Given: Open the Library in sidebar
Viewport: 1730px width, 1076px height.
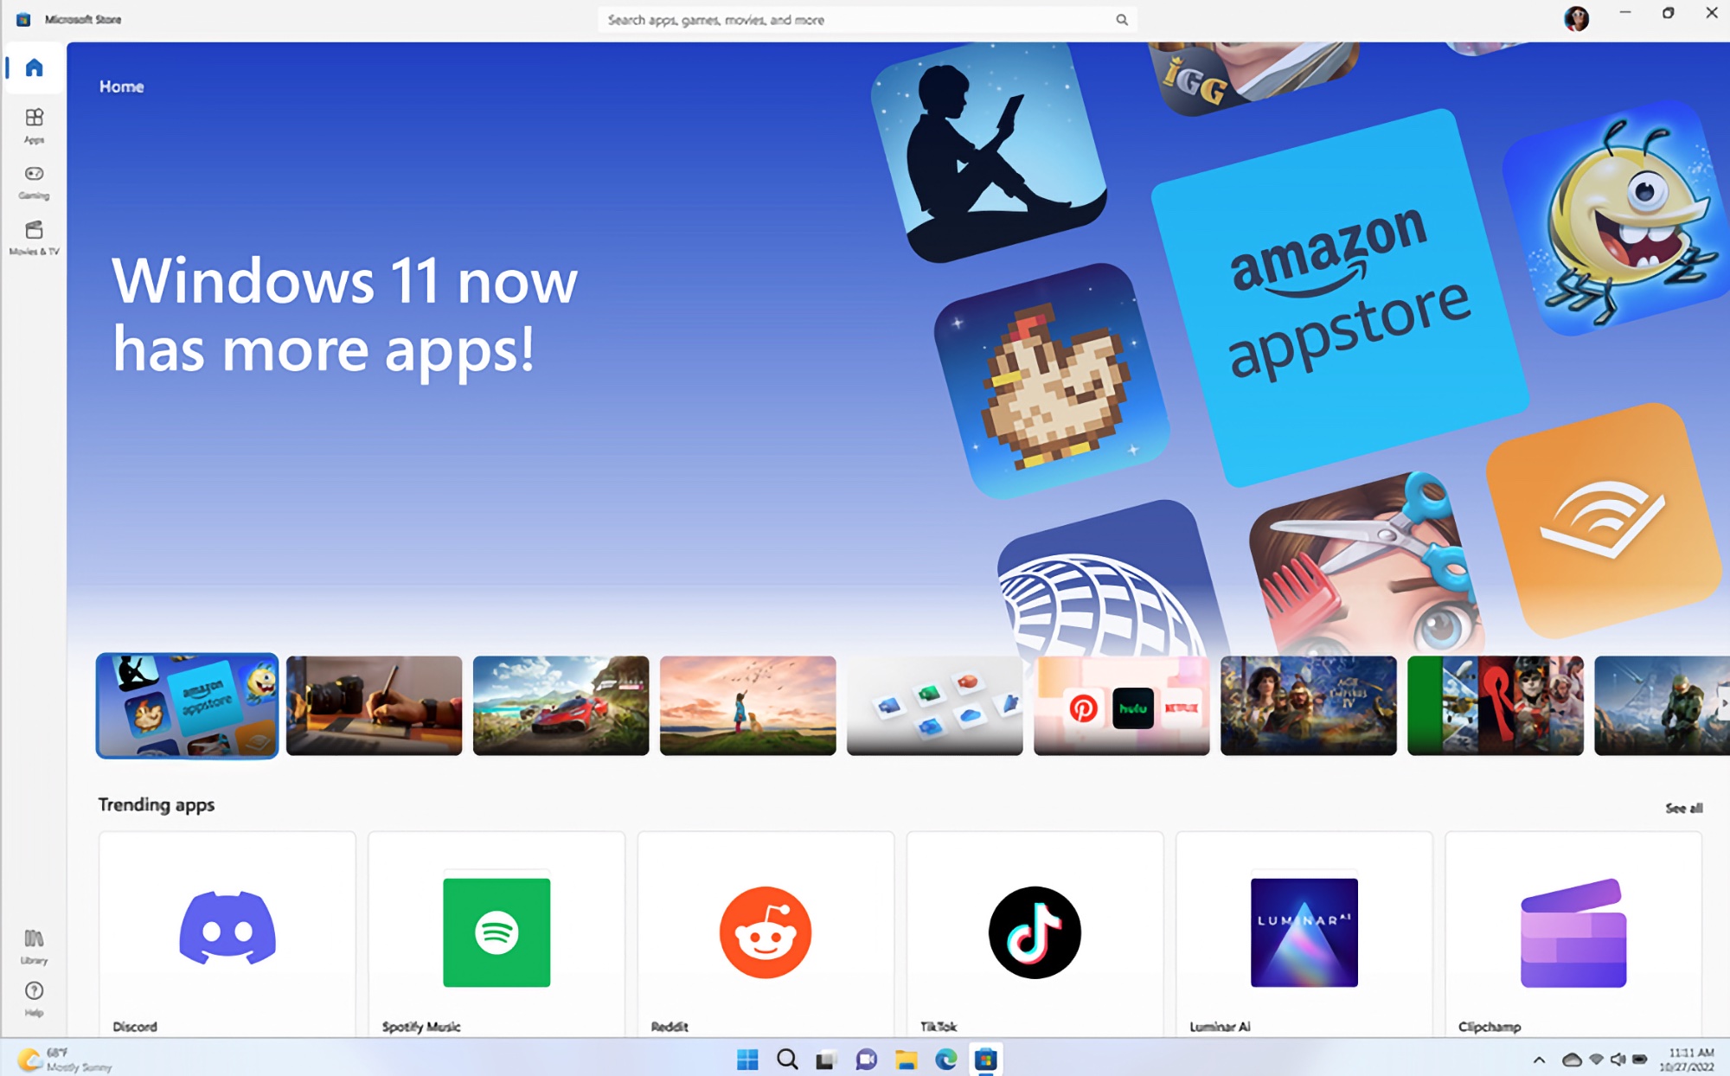Looking at the screenshot, I should 34,945.
